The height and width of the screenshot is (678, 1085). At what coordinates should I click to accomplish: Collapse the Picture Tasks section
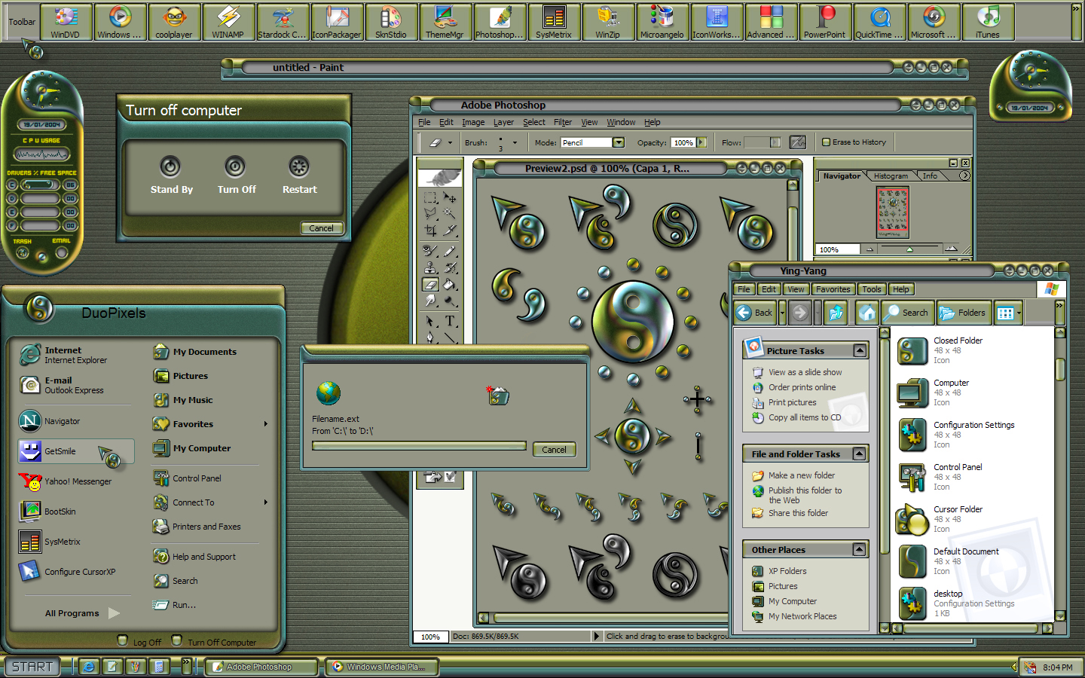click(860, 350)
